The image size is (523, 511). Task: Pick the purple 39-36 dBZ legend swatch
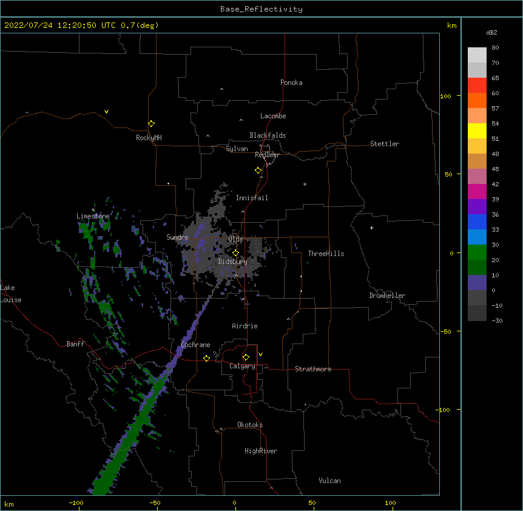[x=477, y=207]
